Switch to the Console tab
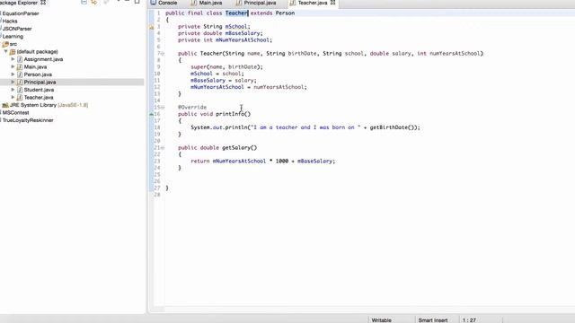The height and width of the screenshot is (323, 575). click(x=168, y=3)
